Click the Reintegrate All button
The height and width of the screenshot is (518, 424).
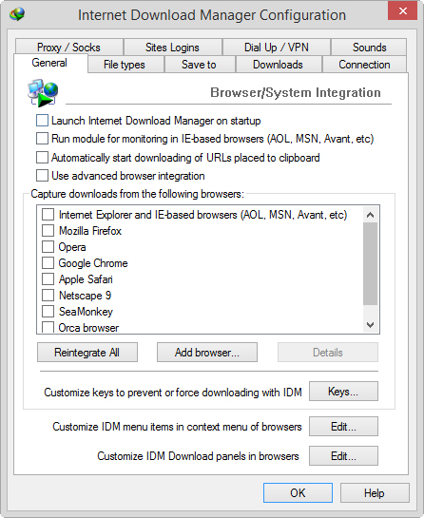point(87,353)
